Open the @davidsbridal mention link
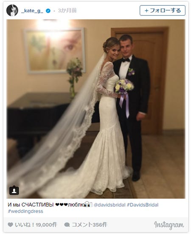191x234 pixels. click(x=110, y=205)
